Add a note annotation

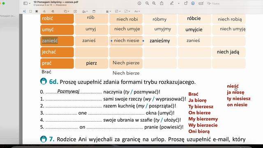click(x=94, y=11)
